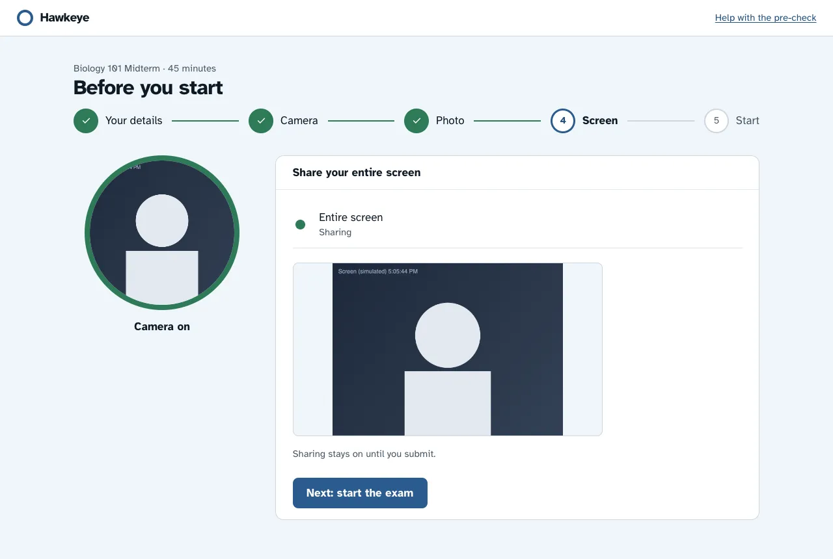Select the step 5 Start circle

pos(717,121)
